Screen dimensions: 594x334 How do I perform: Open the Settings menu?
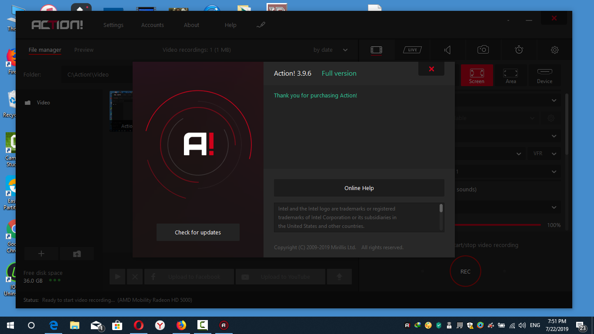coord(113,25)
